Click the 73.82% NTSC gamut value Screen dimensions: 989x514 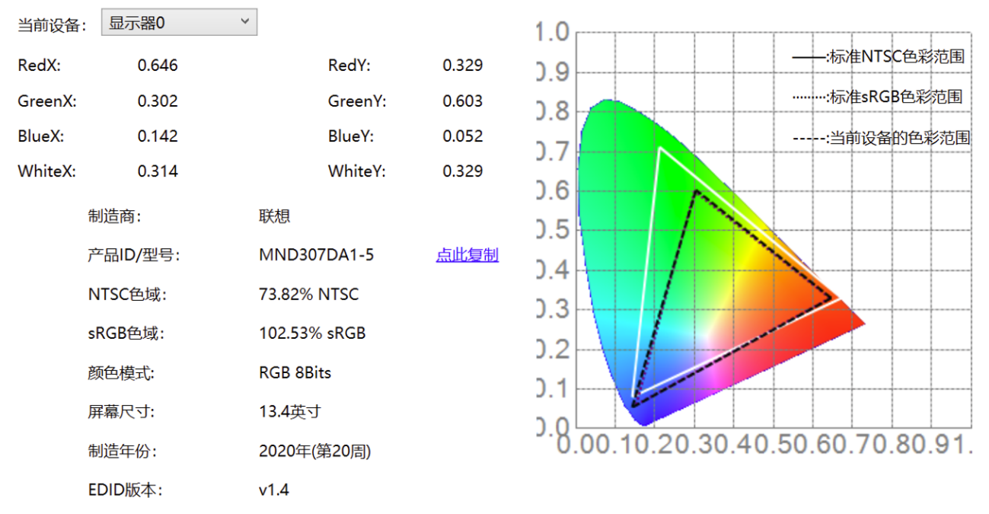[308, 294]
